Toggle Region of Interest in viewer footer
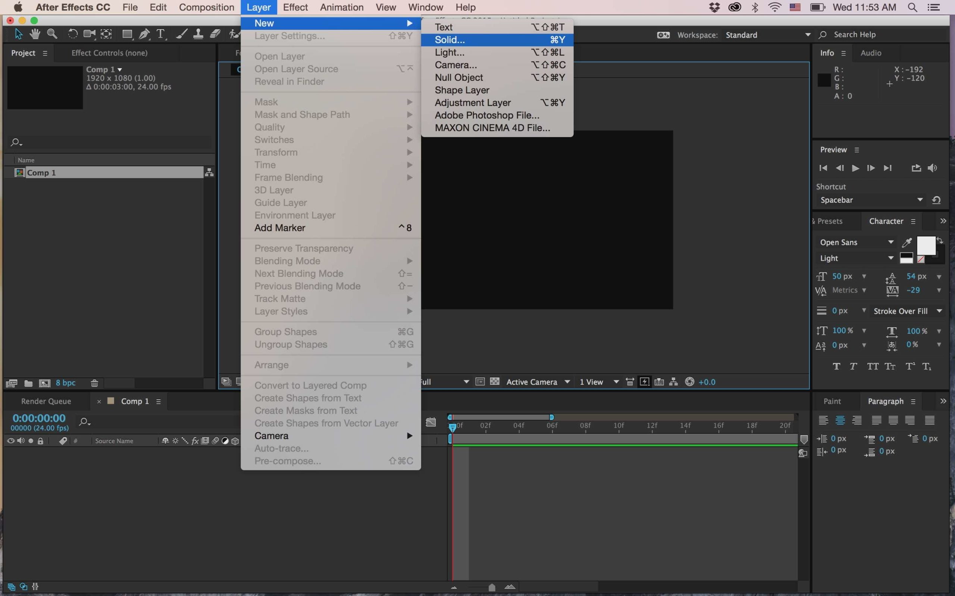 (480, 381)
